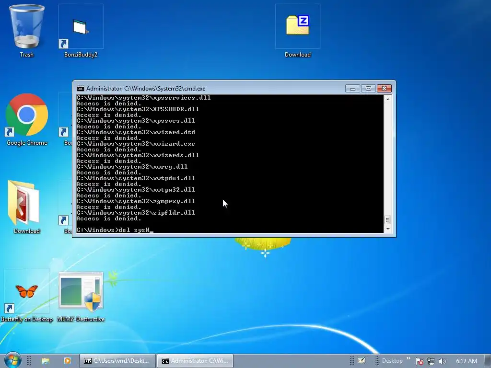Open the Trash recycle bin icon

click(x=27, y=30)
